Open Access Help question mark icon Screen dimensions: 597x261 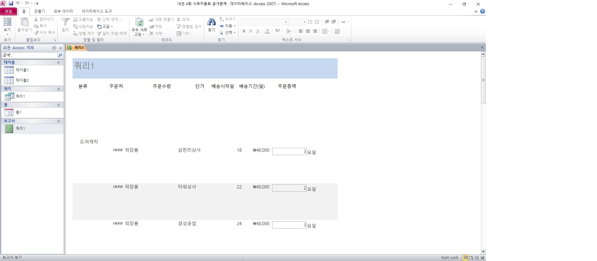coord(482,12)
